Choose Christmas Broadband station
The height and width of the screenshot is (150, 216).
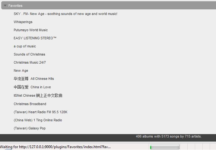30,104
